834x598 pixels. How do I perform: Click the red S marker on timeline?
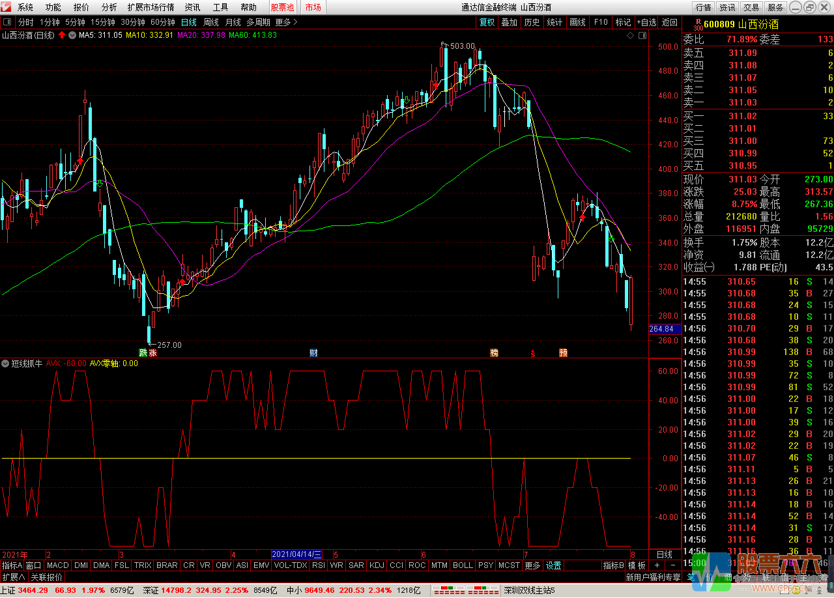[533, 354]
